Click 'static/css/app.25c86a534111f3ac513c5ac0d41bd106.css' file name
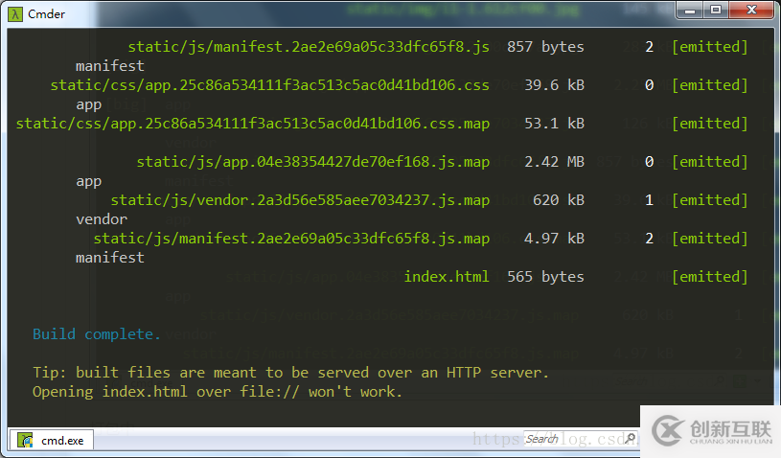The image size is (781, 458). point(269,85)
